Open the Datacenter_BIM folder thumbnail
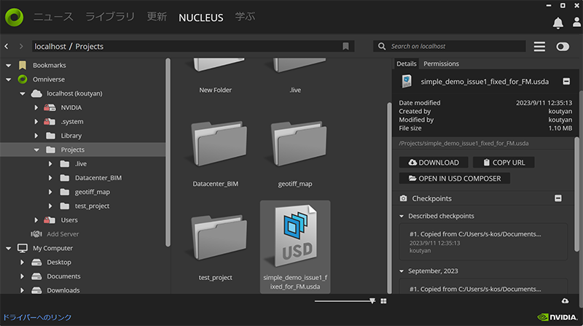This screenshot has width=583, height=326. click(219, 144)
